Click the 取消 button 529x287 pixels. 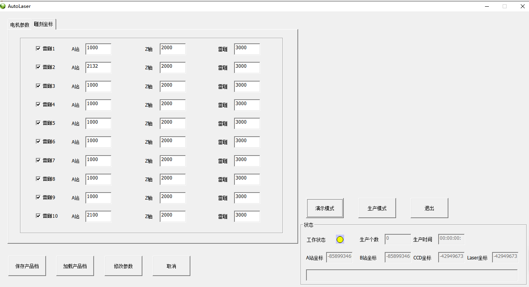(x=171, y=266)
